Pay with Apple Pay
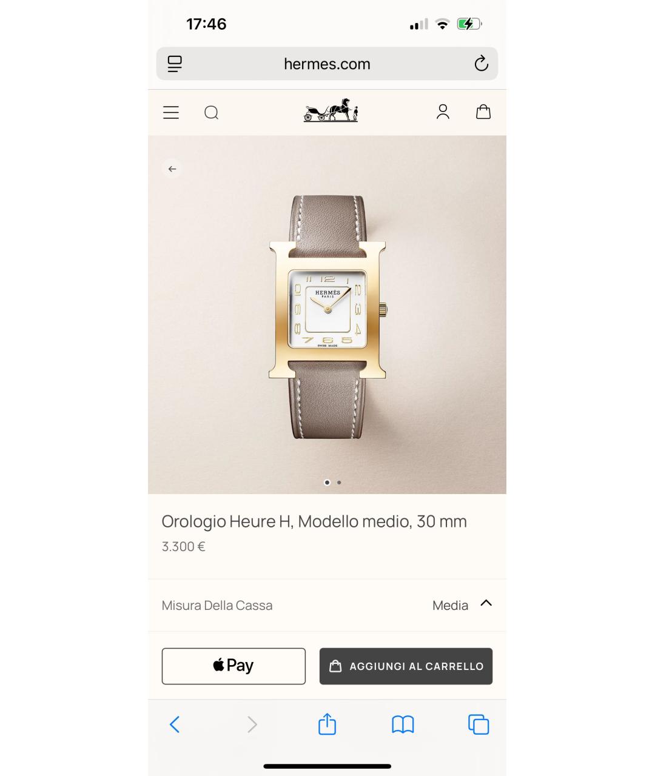Screen dimensions: 655x776 (x=233, y=666)
